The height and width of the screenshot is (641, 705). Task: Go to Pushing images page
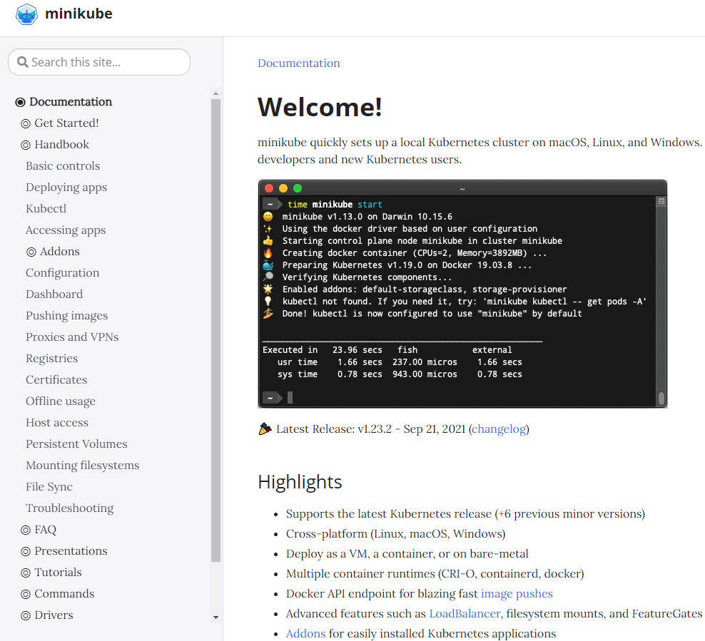coord(67,316)
